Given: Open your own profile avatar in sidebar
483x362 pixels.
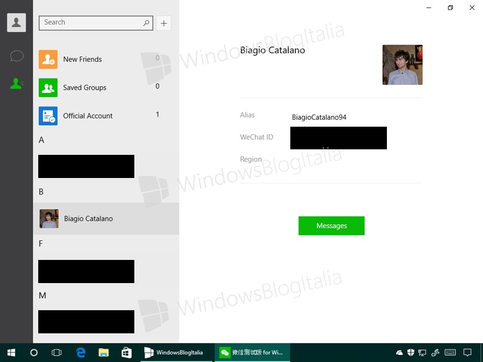Looking at the screenshot, I should point(16,23).
